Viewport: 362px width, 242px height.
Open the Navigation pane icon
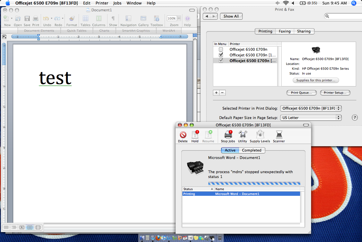coord(128,19)
